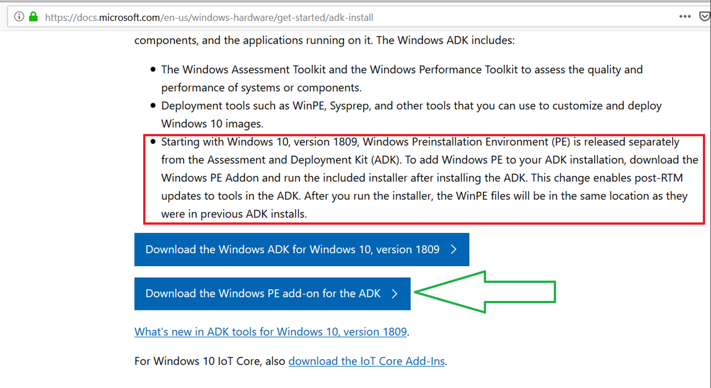Screen dimensions: 711x388
Task: Click the text 'were in previous ADK installs.'
Action: click(x=234, y=214)
